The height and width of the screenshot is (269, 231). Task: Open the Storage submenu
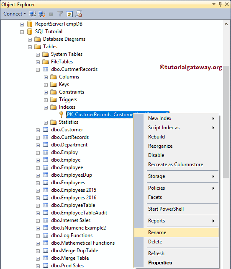click(176, 176)
